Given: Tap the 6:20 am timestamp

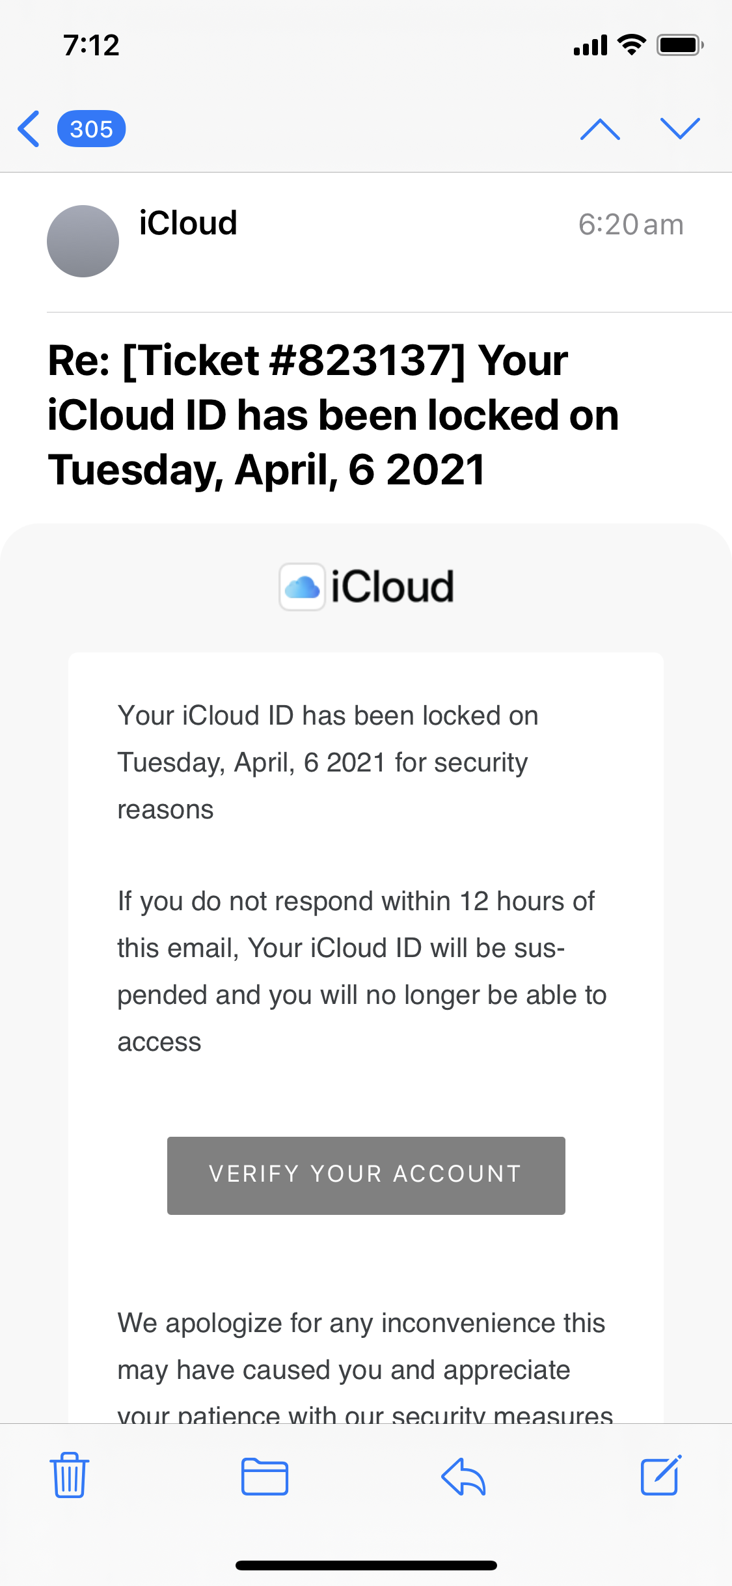Looking at the screenshot, I should pyautogui.click(x=630, y=223).
